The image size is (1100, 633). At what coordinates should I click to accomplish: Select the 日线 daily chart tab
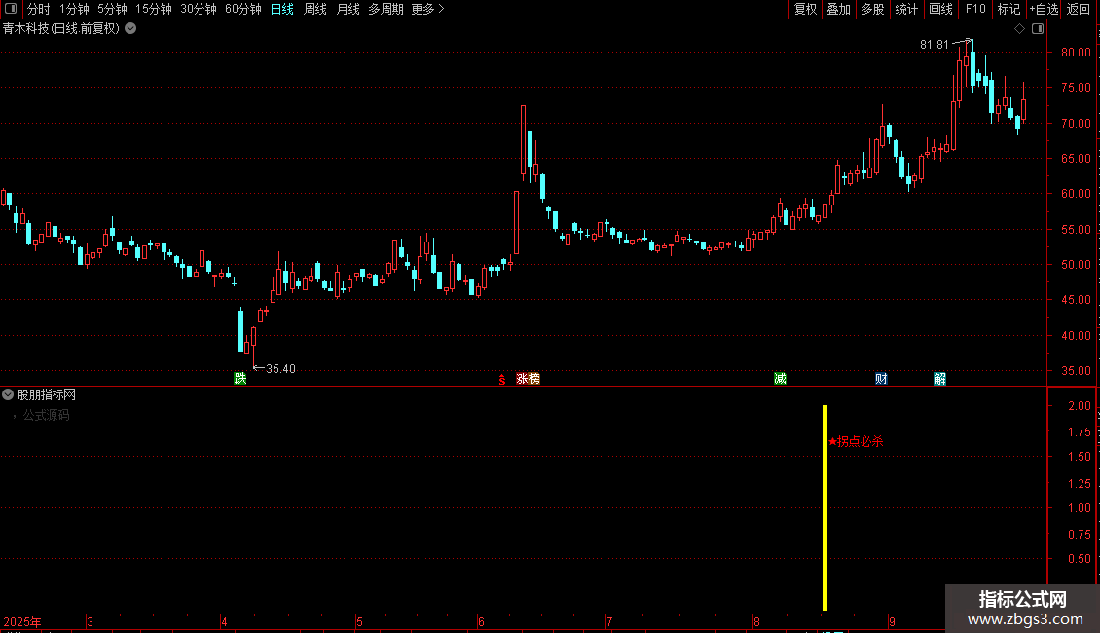(282, 9)
